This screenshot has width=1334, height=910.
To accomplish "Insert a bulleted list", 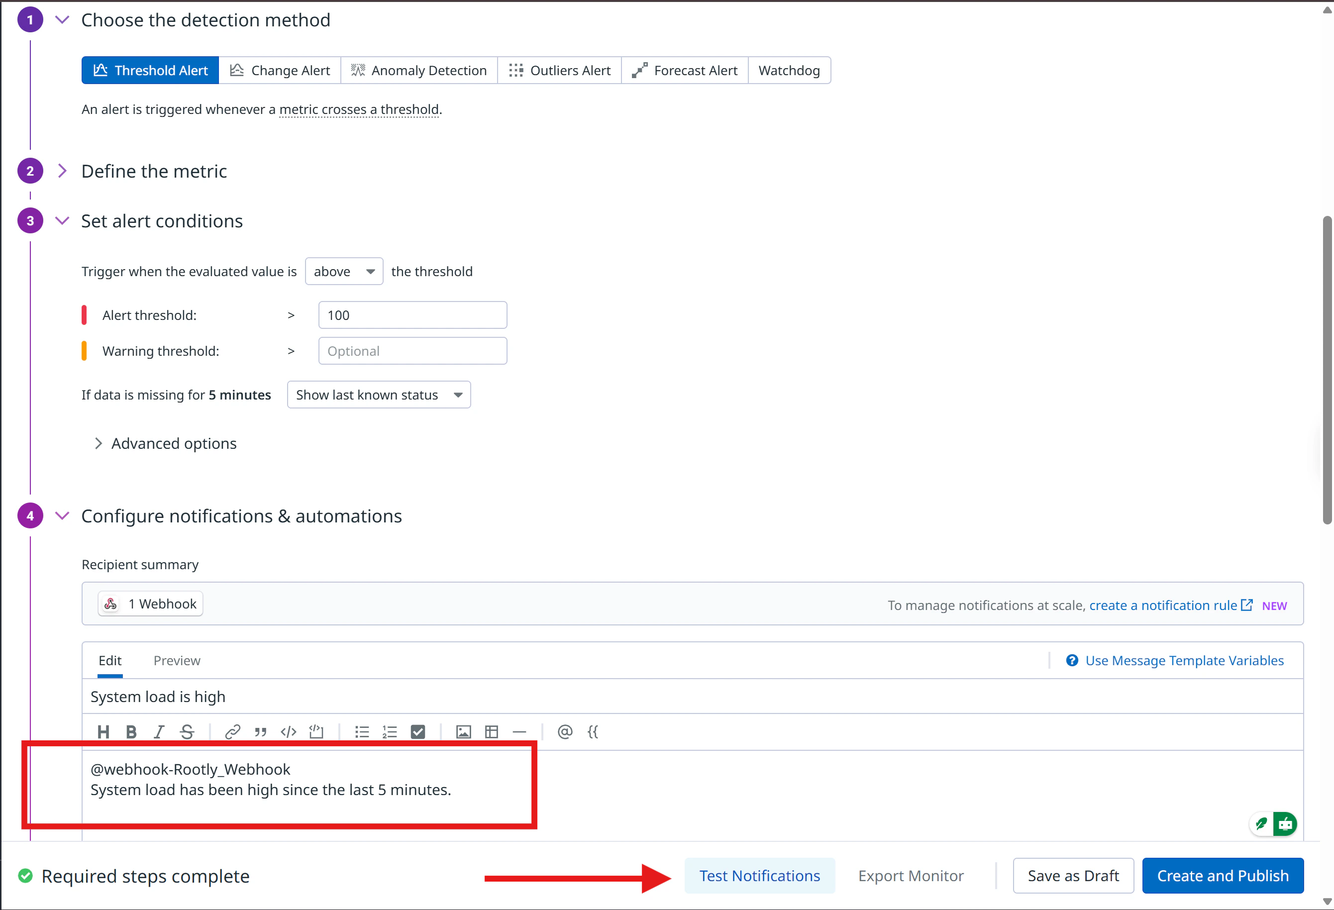I will point(362,731).
